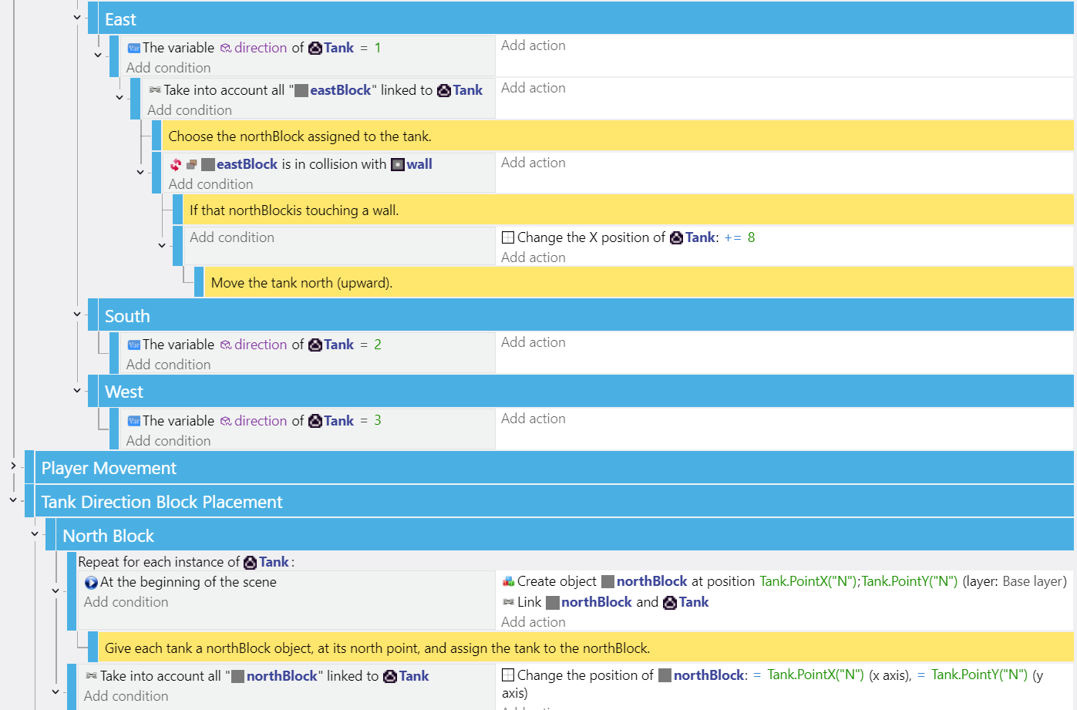The image size is (1077, 710).
Task: Collapse the Tank Direction Block Placement group
Action: (x=13, y=500)
